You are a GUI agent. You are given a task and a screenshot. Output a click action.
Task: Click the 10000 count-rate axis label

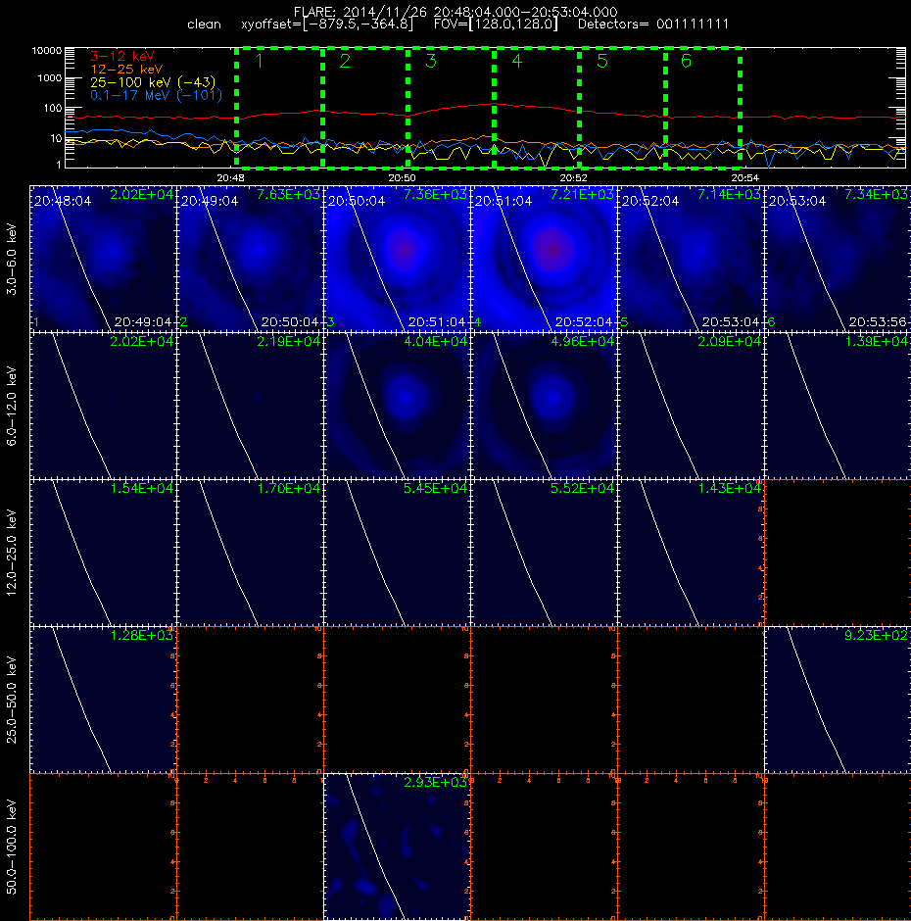[46, 51]
